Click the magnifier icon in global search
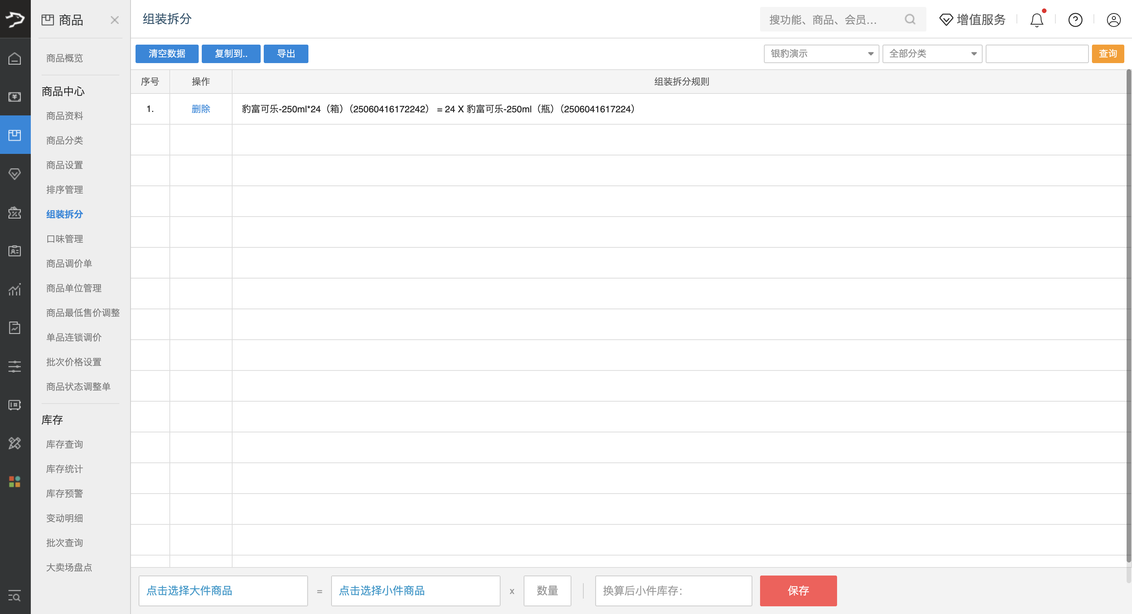Screen dimensions: 1132x614 (910, 19)
